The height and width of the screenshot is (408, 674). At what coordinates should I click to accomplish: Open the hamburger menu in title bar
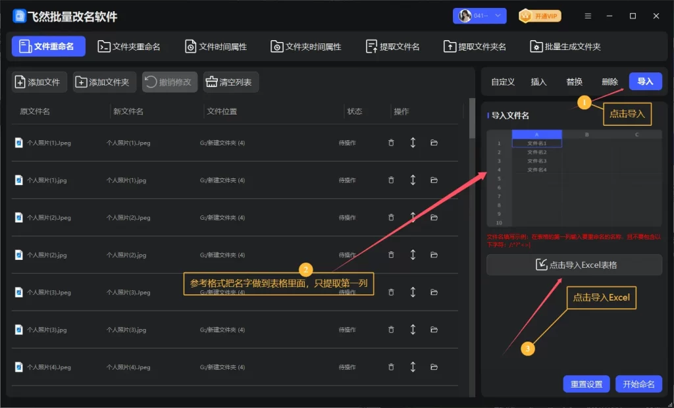point(588,16)
